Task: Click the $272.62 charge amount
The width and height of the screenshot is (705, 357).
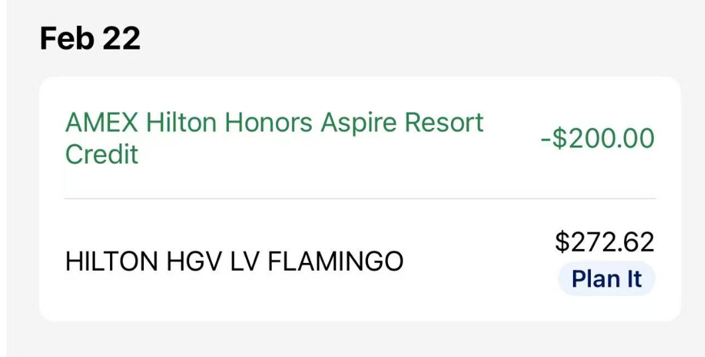Action: 604,242
